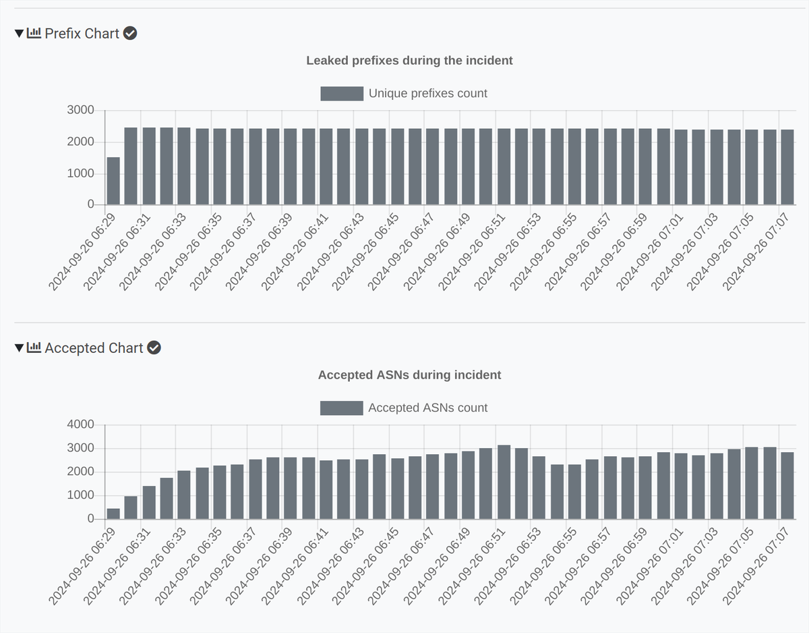Click x-axis label 2024-09-26 06:37 on accepted chart
This screenshot has width=809, height=633.
tap(223, 565)
